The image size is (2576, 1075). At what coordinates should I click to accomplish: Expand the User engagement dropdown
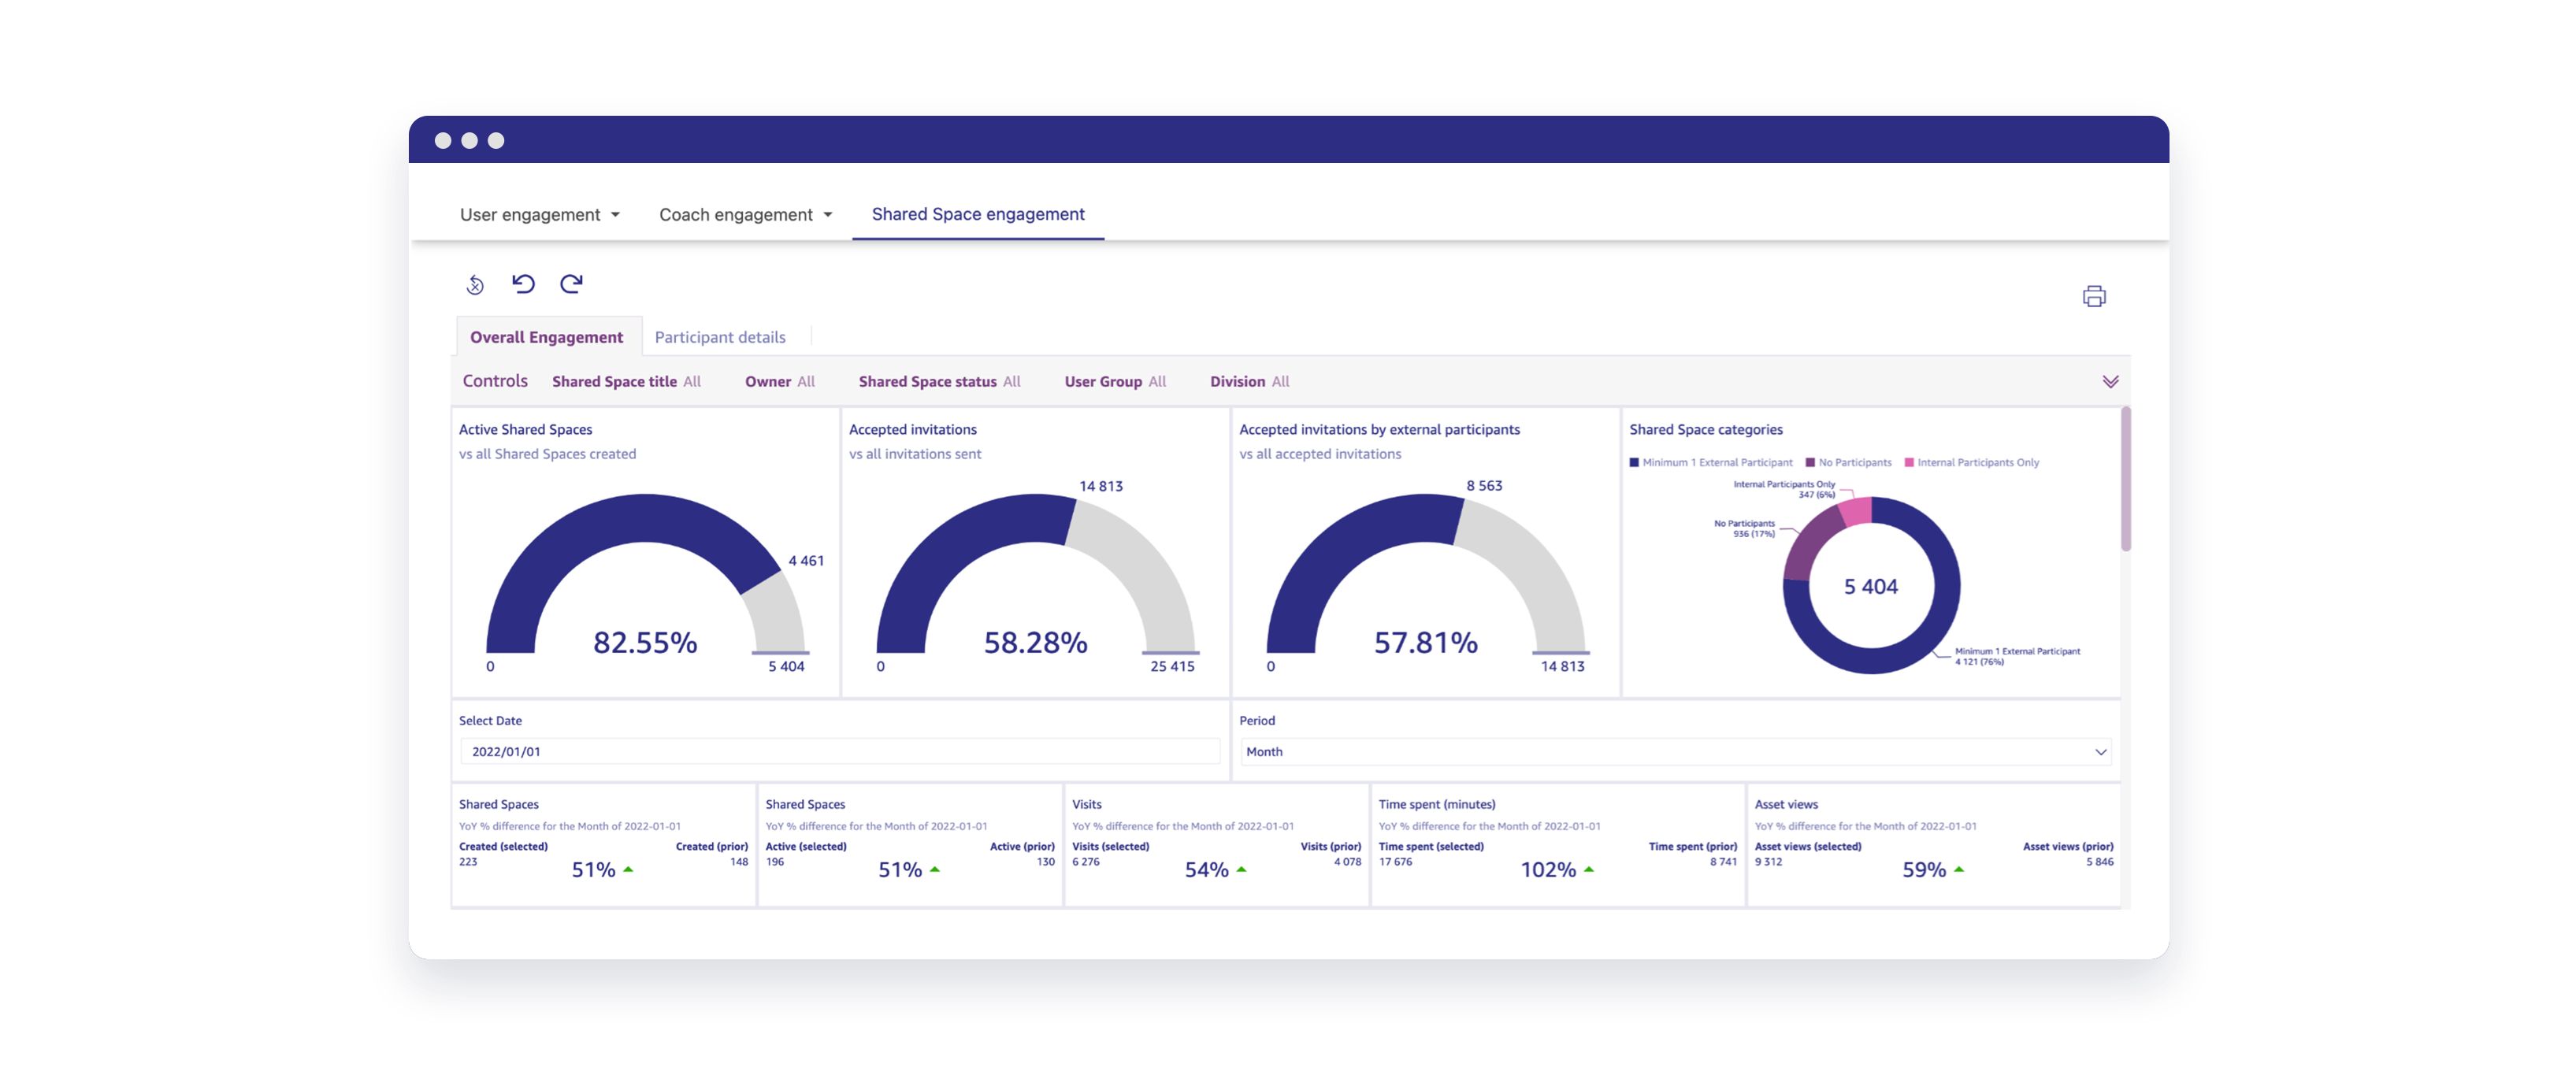540,214
